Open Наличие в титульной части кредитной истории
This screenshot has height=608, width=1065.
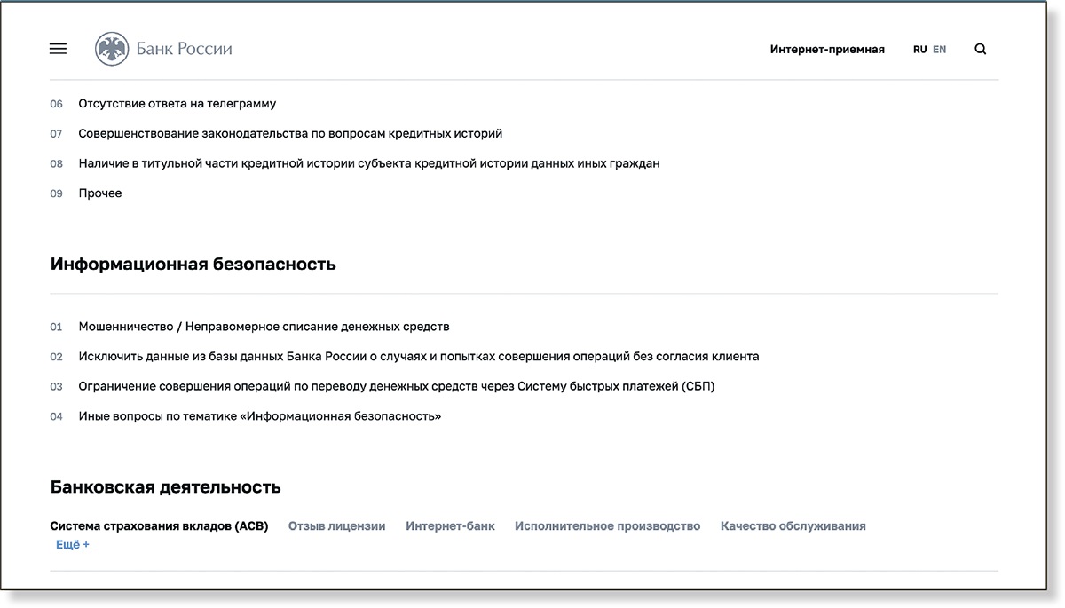(368, 163)
